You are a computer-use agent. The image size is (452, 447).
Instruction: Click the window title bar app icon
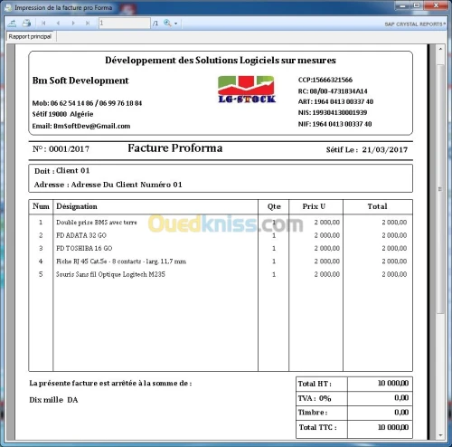click(x=8, y=8)
